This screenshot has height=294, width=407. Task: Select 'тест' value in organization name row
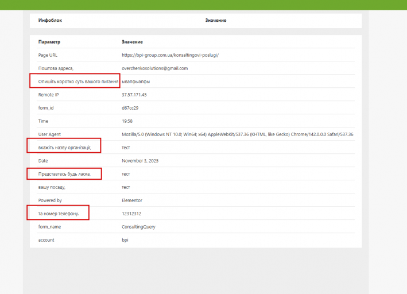pos(126,148)
